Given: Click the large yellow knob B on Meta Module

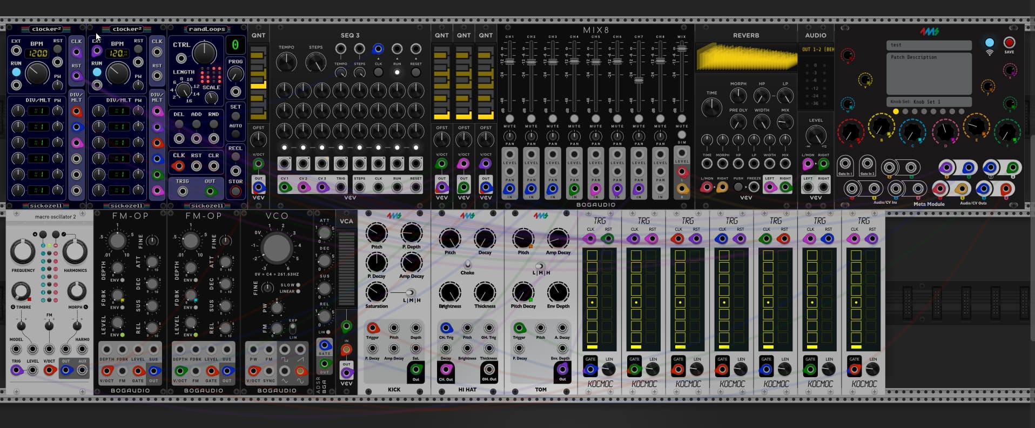Looking at the screenshot, I should [881, 127].
